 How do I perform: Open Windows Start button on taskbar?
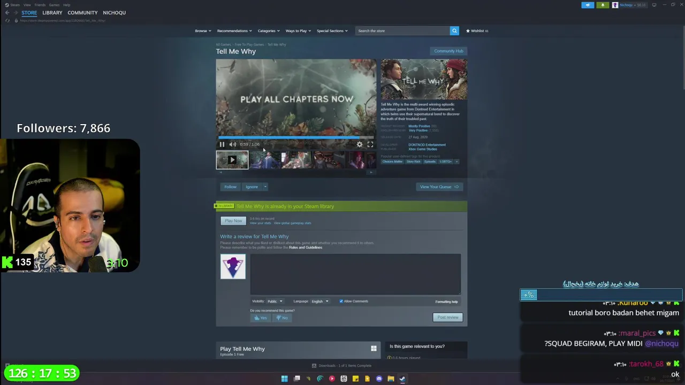coord(285,379)
